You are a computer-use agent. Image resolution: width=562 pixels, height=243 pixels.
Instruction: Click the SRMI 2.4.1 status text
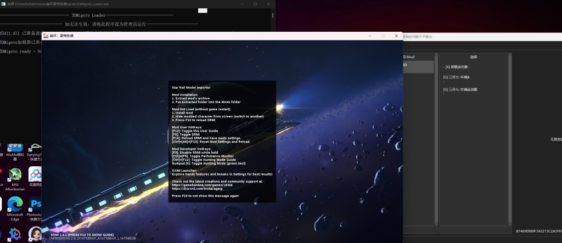tap(82, 235)
